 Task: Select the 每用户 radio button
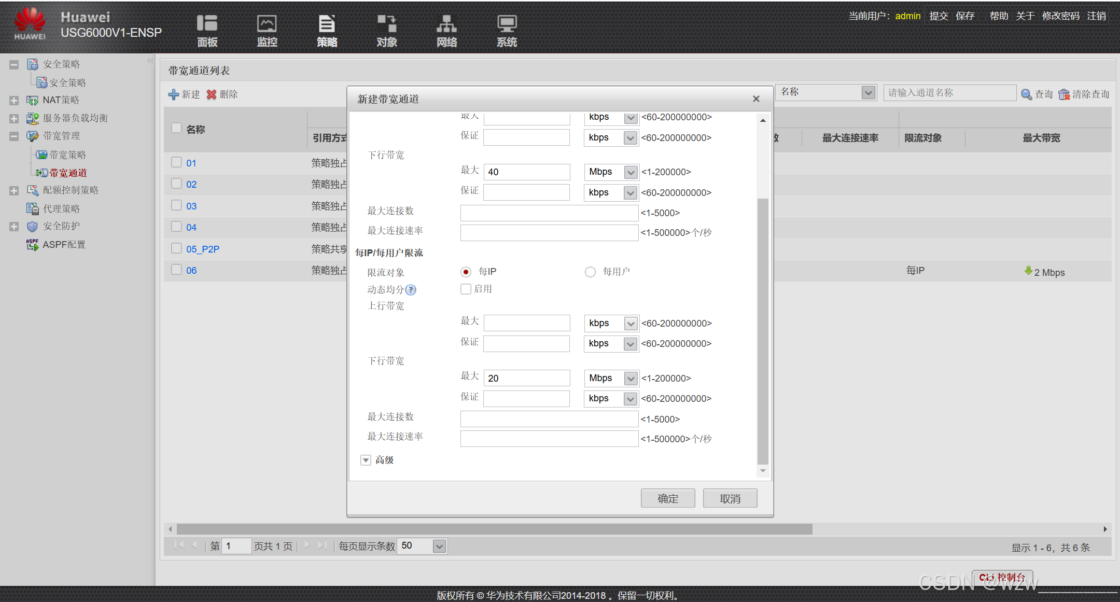[x=590, y=272]
